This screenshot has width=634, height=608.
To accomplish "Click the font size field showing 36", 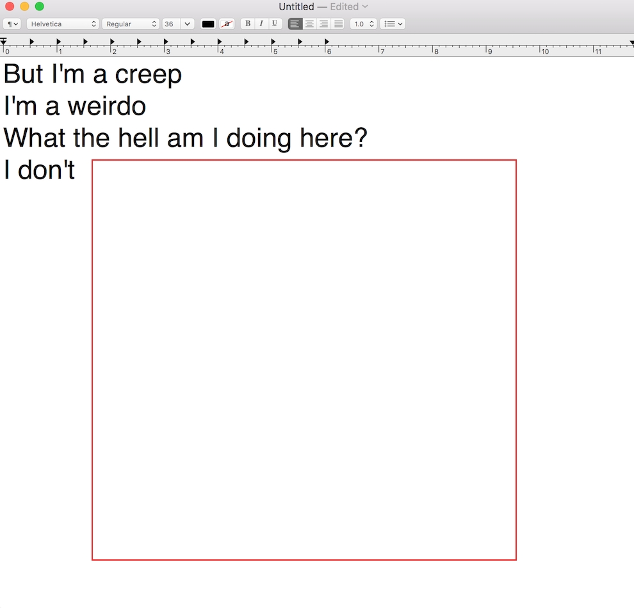I will click(171, 24).
